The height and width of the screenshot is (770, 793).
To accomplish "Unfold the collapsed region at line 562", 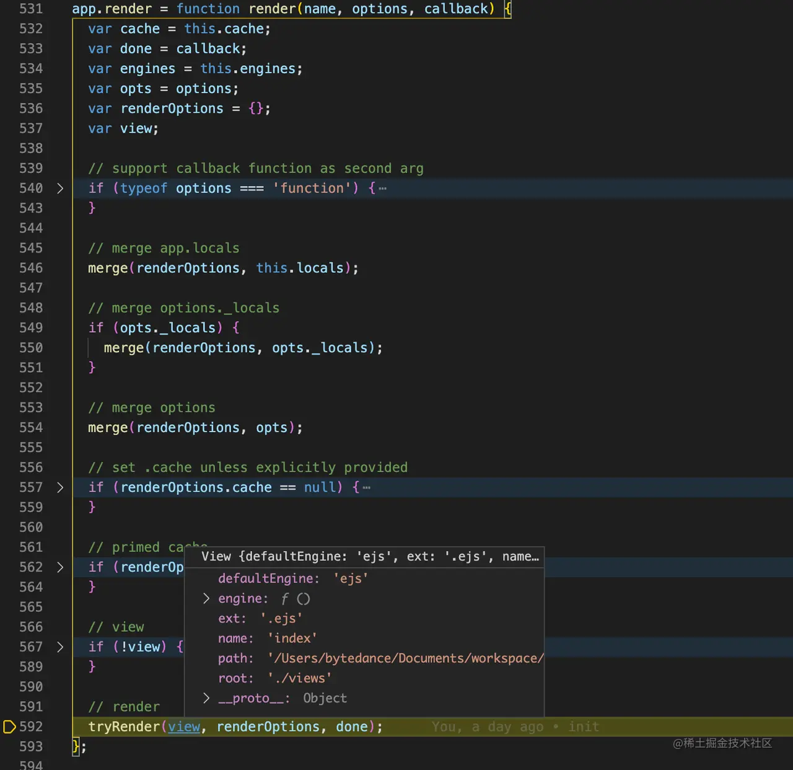I will click(x=60, y=567).
